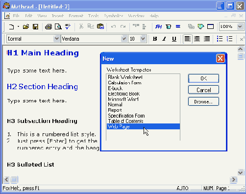246x194 pixels.
Task: Open the Edit menu
Action: (28, 16)
